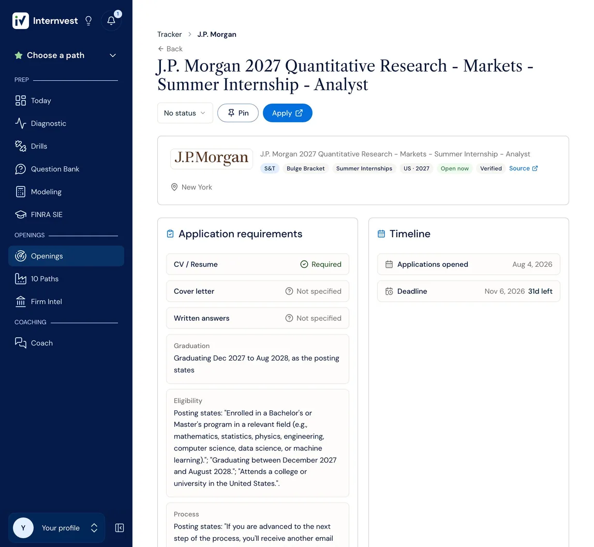Click Cover letter Not specified question icon

click(289, 291)
